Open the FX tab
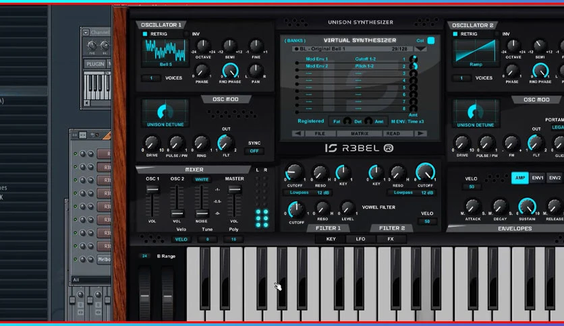 [391, 239]
